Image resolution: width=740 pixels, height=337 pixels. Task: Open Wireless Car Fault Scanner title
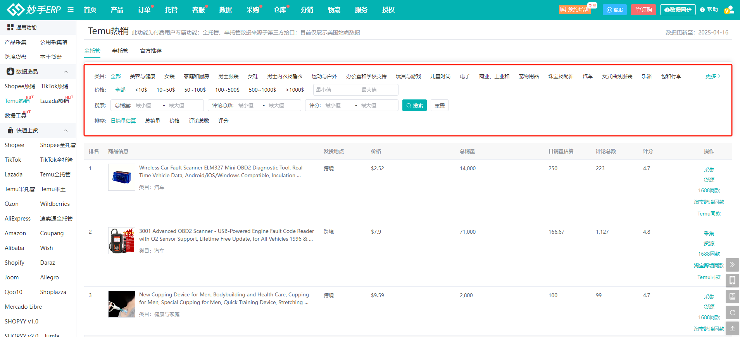click(x=222, y=171)
